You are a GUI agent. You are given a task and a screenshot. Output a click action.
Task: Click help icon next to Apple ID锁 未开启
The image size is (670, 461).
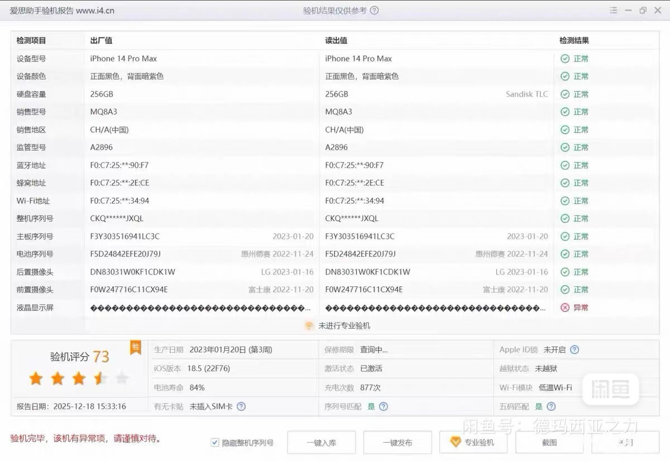575,350
